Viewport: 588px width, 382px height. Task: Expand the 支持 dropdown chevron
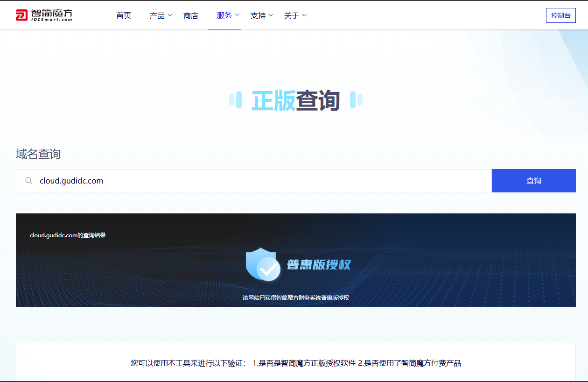tap(271, 15)
